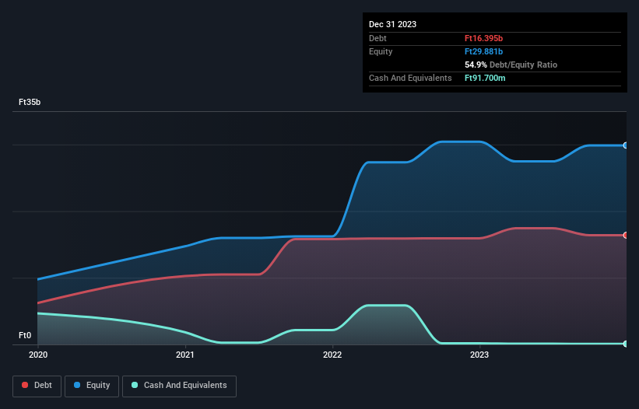
Task: Click the Equity label in tooltip
Action: (x=381, y=51)
